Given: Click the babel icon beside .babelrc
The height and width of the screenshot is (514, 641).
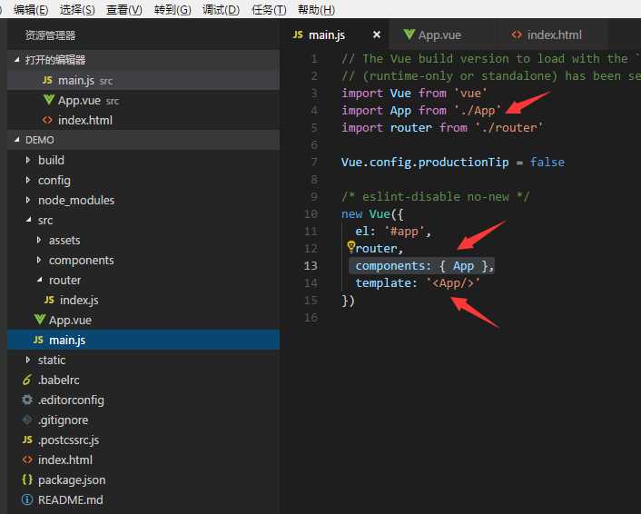Looking at the screenshot, I should pyautogui.click(x=27, y=380).
